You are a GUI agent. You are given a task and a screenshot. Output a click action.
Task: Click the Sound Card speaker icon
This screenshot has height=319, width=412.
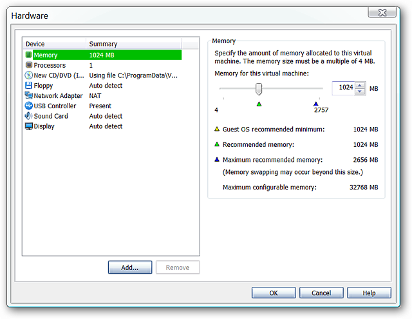tap(28, 116)
